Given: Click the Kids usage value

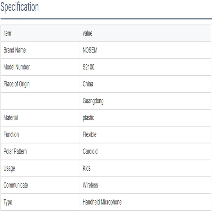Looking at the screenshot, I should (x=87, y=168).
